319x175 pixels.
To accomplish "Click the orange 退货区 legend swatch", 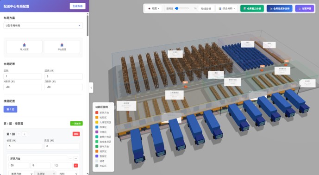I will [97, 151].
